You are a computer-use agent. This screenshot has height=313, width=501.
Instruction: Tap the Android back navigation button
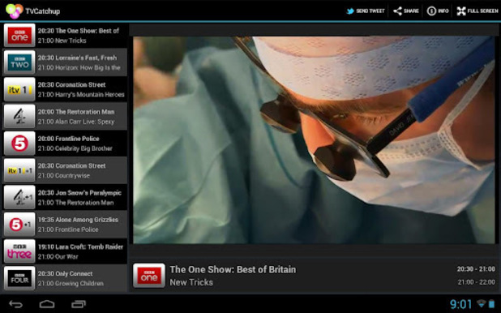click(x=15, y=304)
